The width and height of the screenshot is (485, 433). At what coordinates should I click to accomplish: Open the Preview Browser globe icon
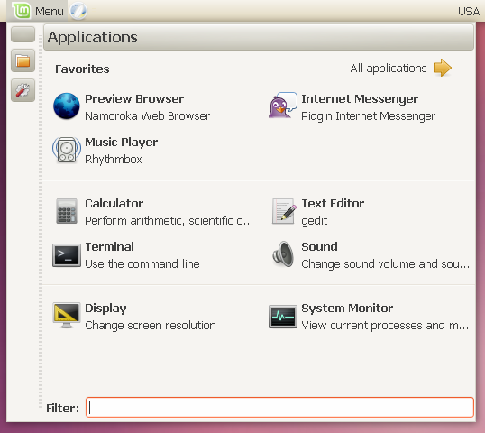66,106
